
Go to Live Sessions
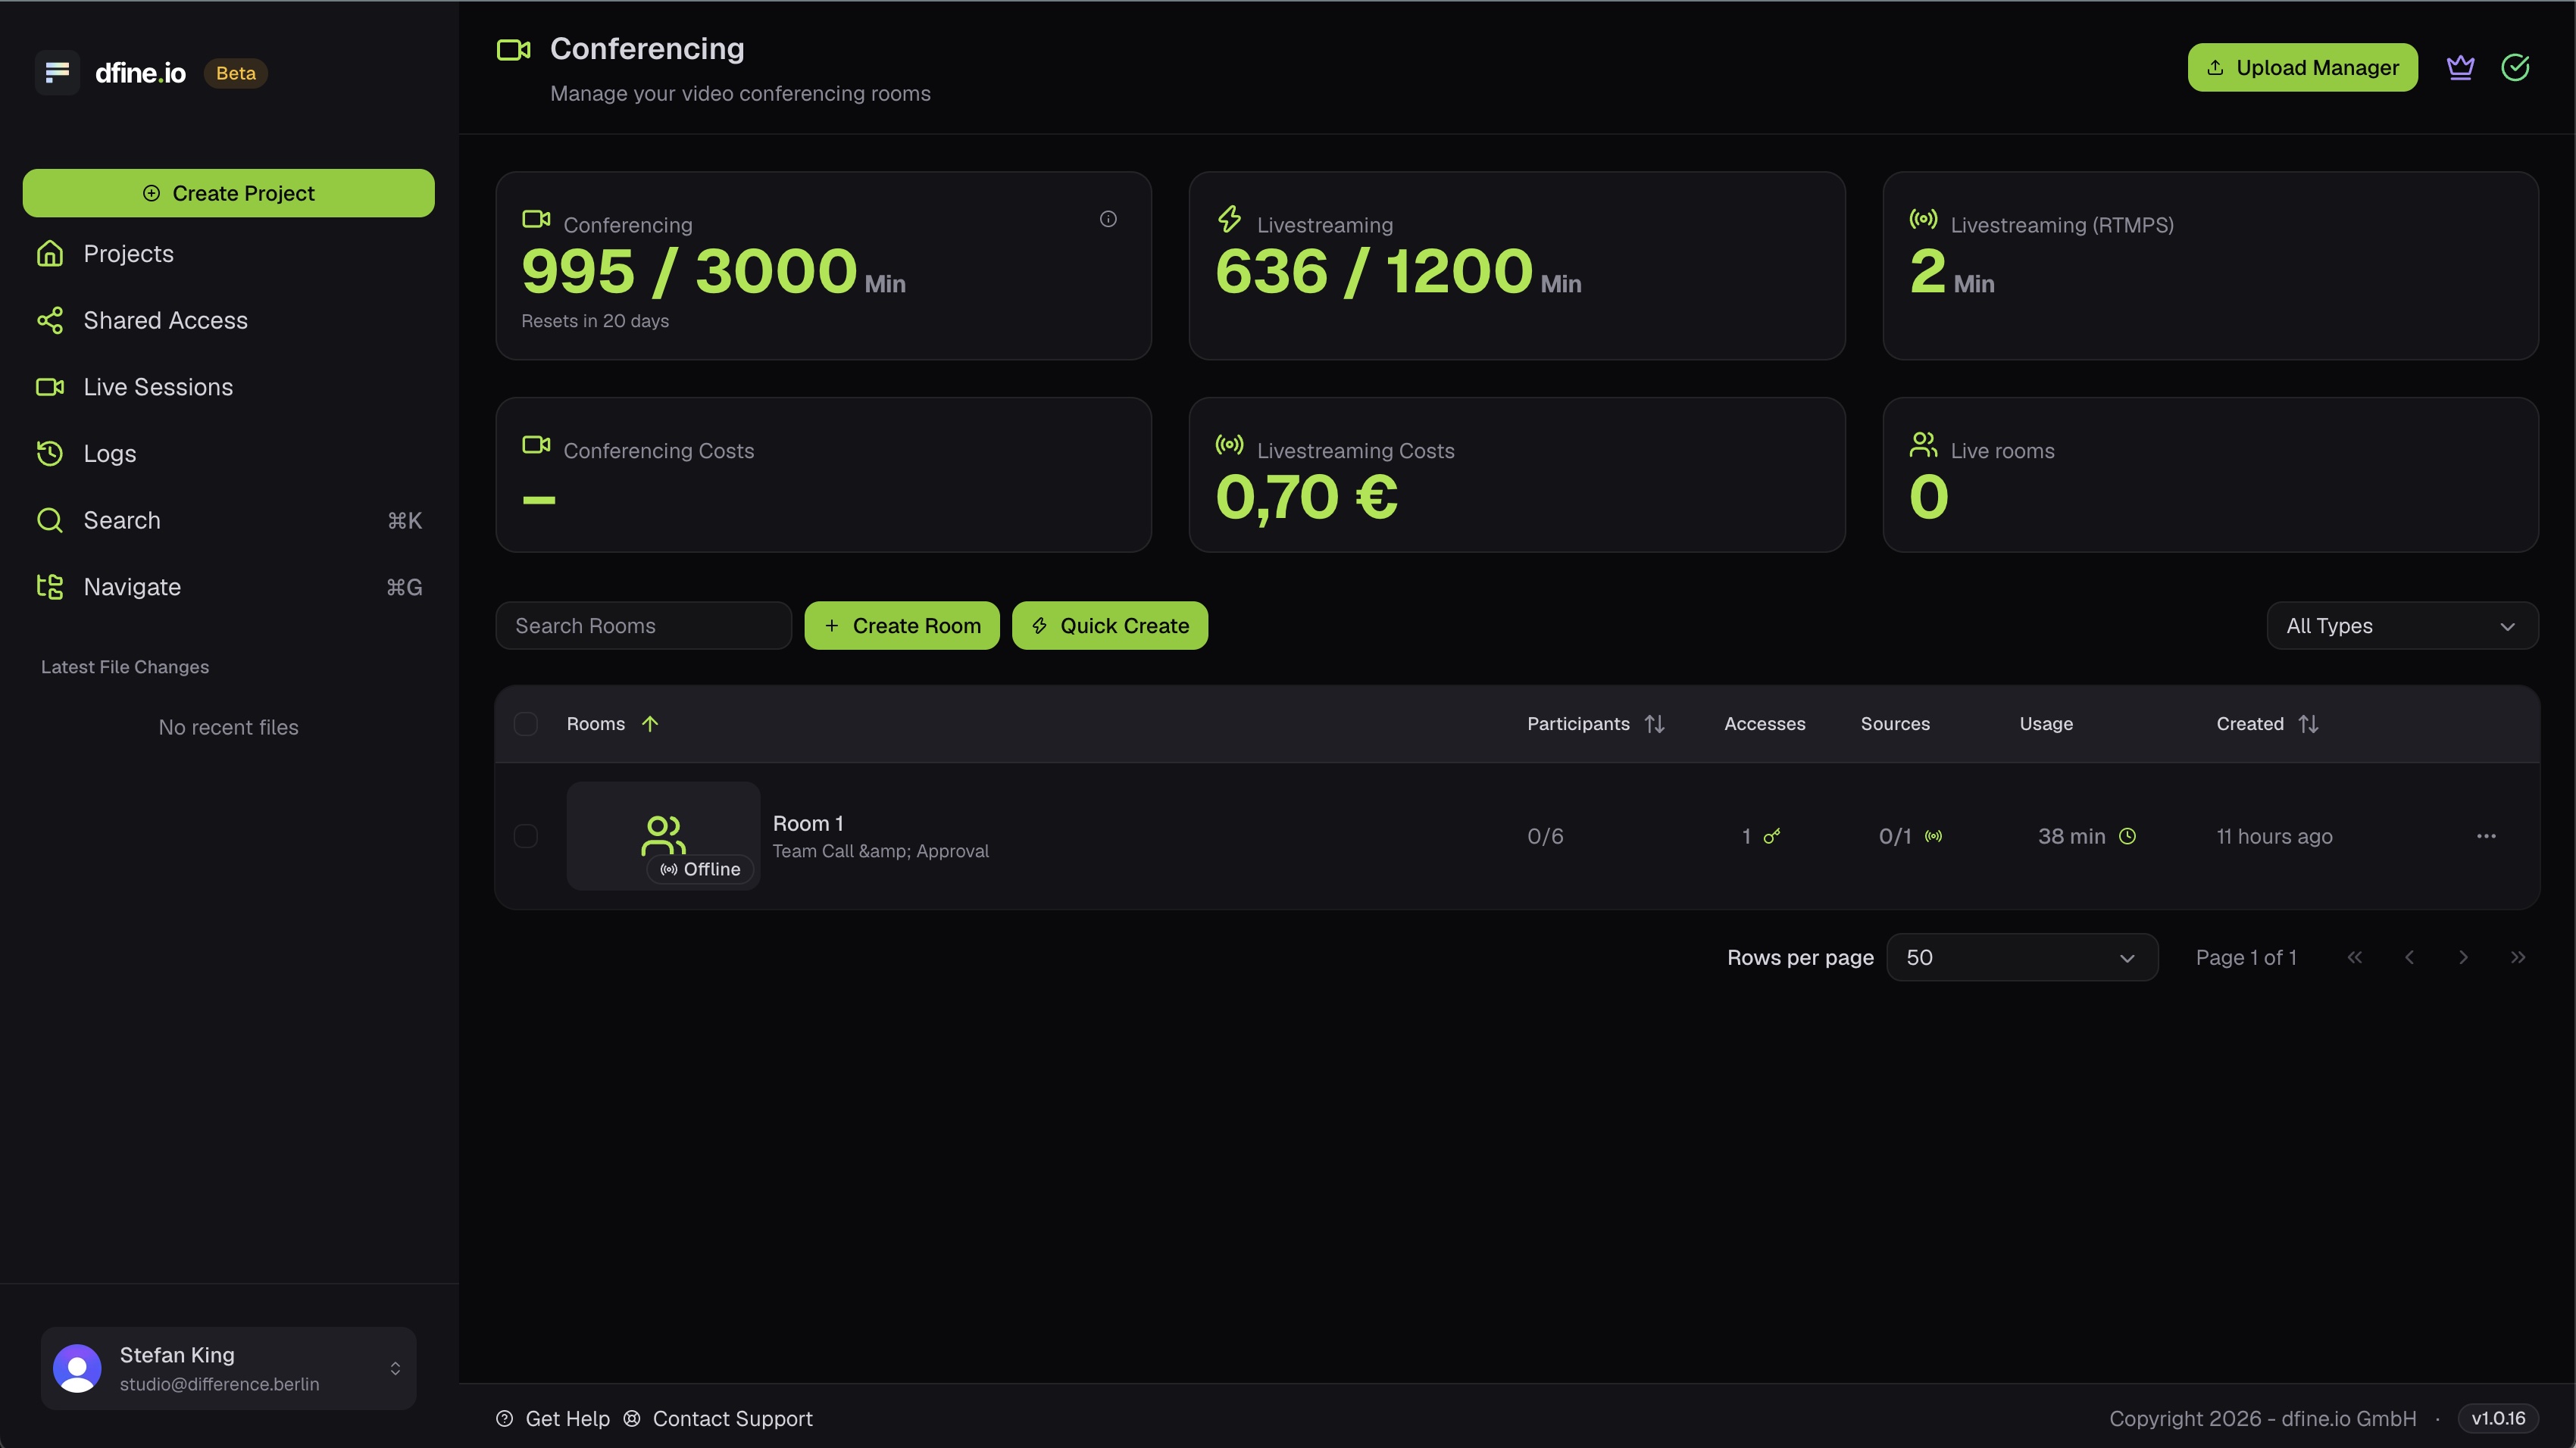(x=228, y=387)
